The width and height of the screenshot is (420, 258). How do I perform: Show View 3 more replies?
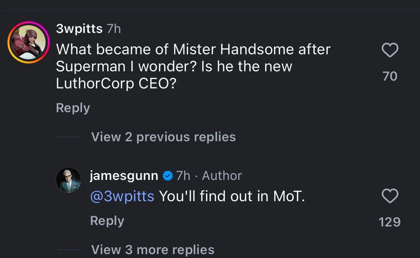click(x=152, y=249)
